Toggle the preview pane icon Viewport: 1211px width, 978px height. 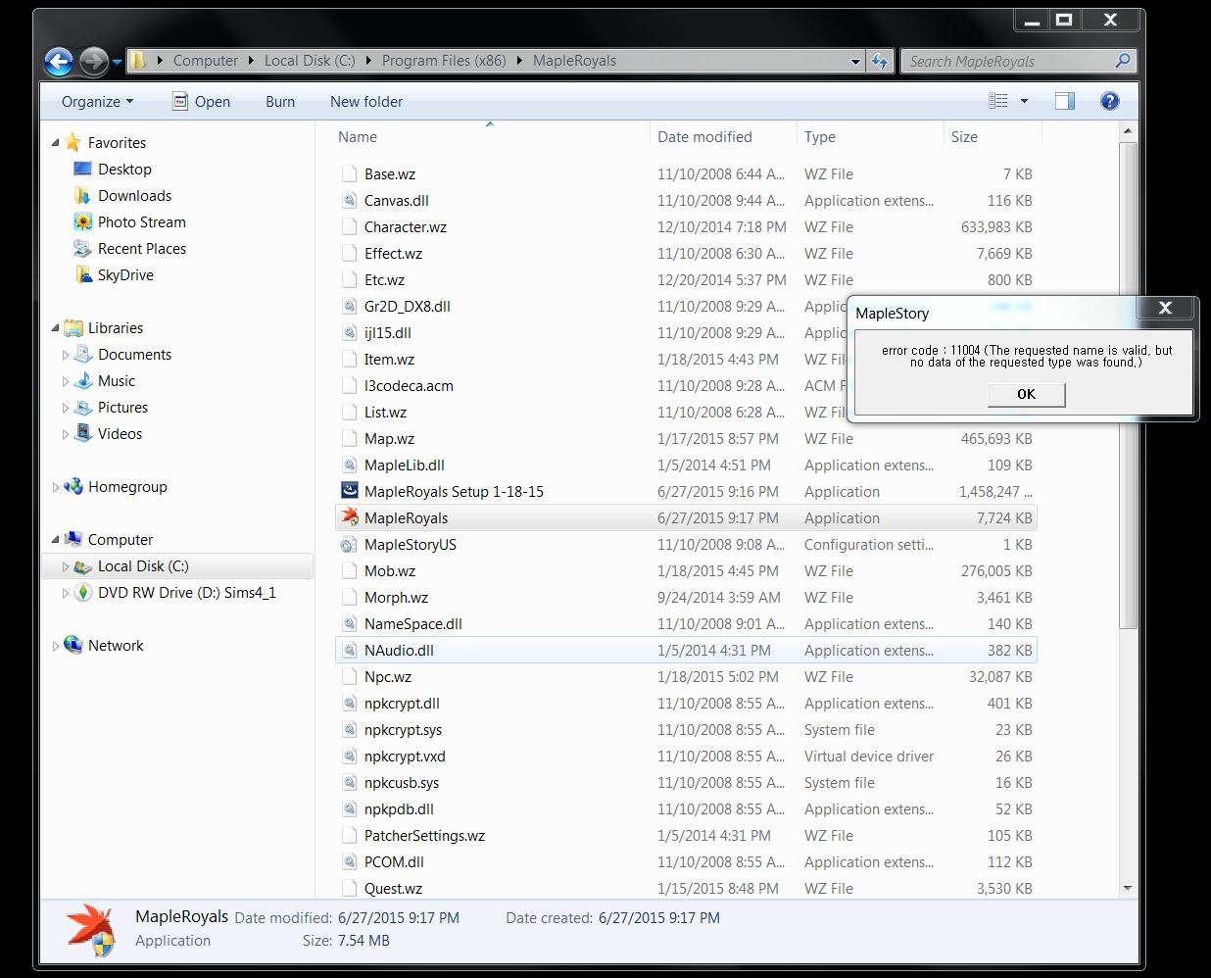tap(1065, 101)
